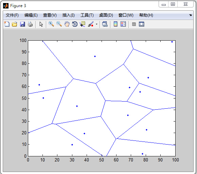Click the New Figure icon
Screen dimensions: 197x174
(x=7, y=24)
